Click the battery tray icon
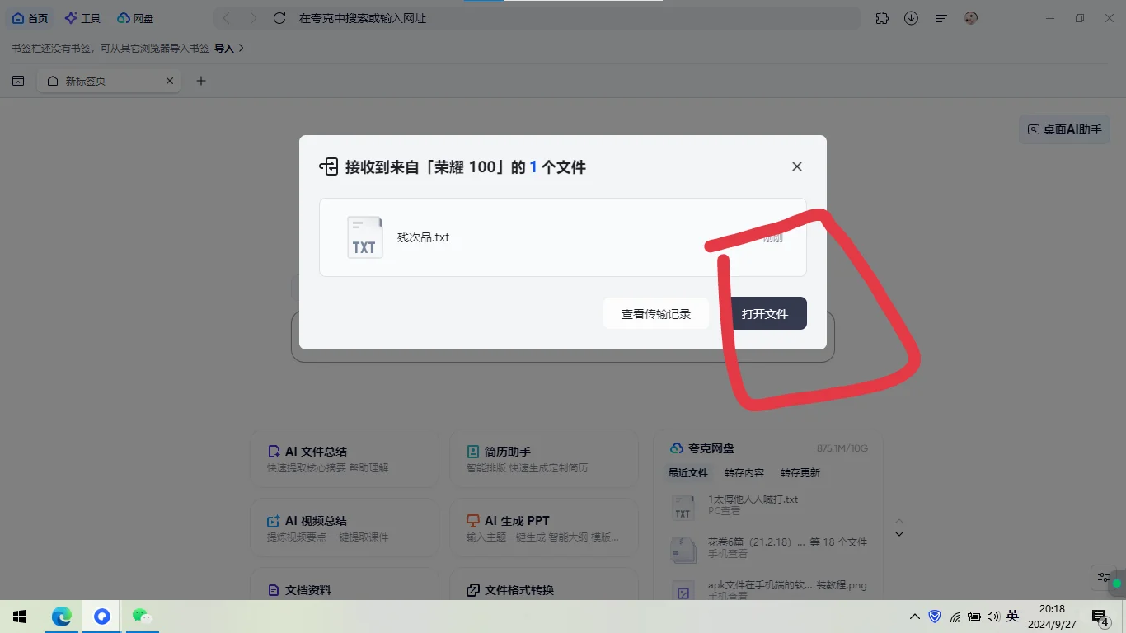 click(974, 617)
